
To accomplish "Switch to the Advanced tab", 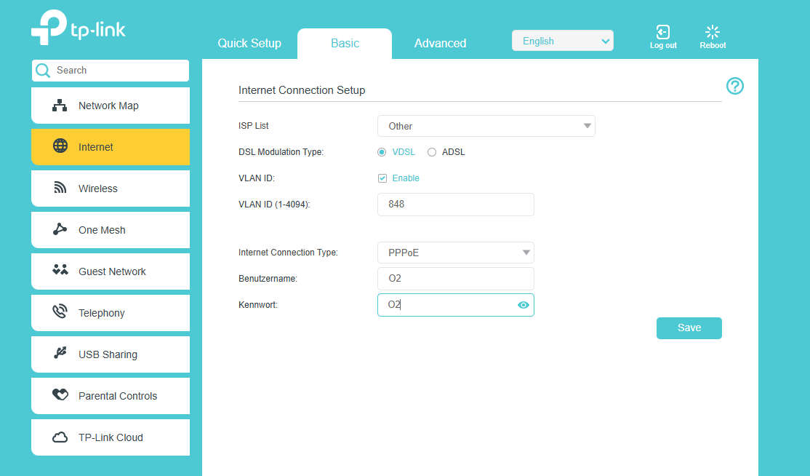I will tap(440, 43).
